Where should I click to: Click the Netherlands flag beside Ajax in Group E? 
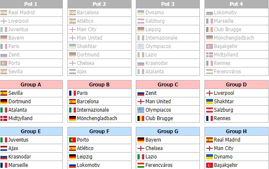coord(4,148)
